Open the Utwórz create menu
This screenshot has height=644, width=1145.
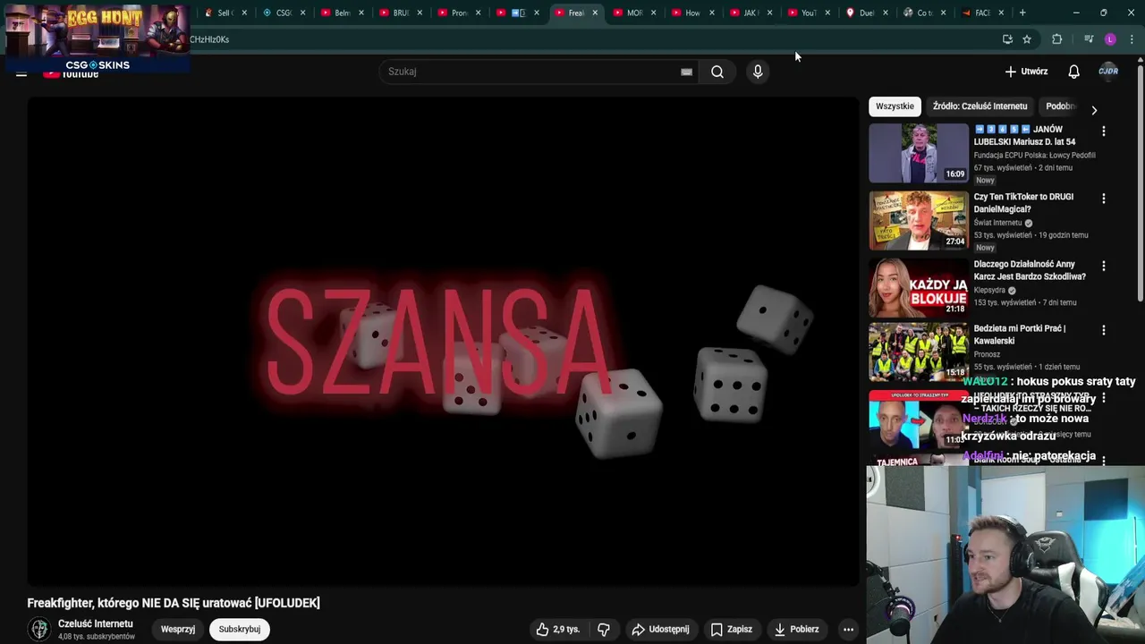[1026, 72]
